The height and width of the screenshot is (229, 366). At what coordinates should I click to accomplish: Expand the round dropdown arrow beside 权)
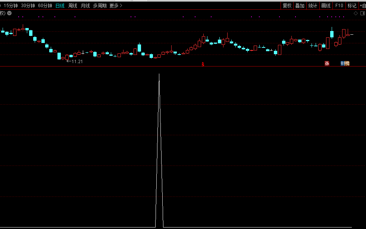coord(9,13)
